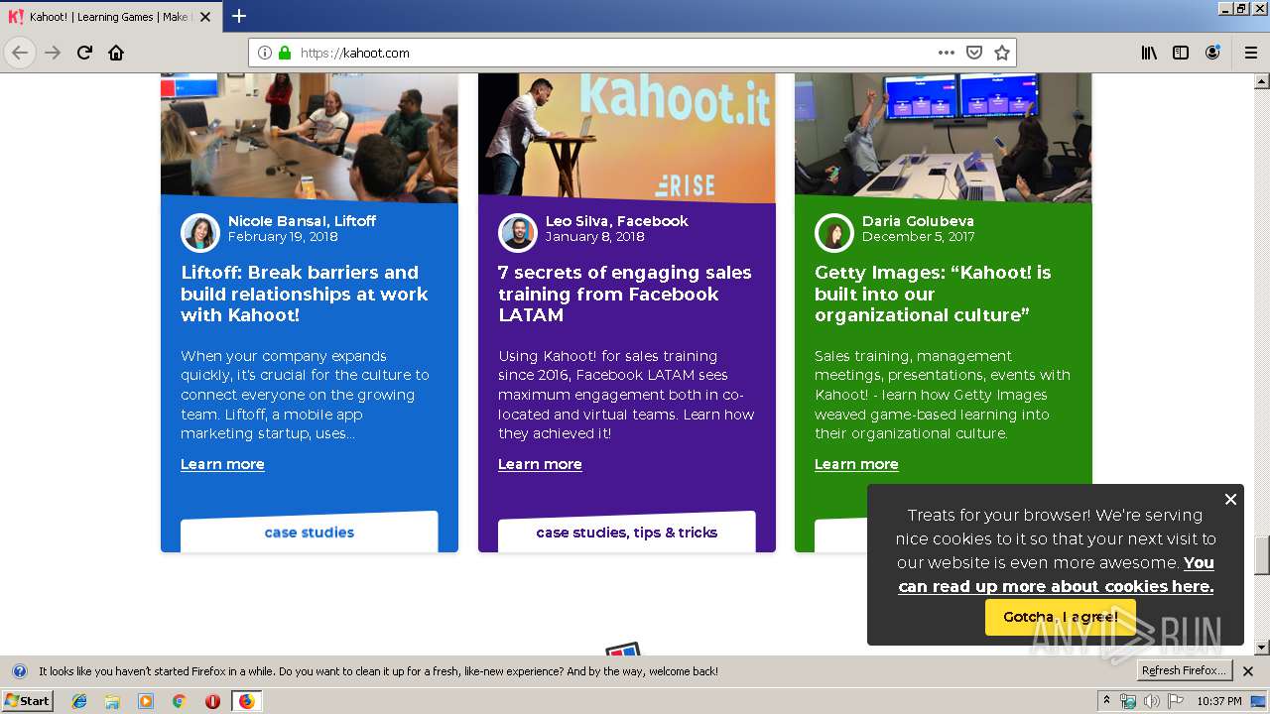
Task: Open the media player taskbar icon
Action: pos(146,701)
